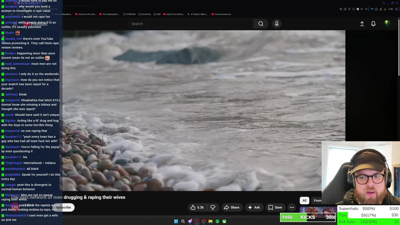Click chat username Thighologist
Screen dimensions: 400x225
point(14,163)
